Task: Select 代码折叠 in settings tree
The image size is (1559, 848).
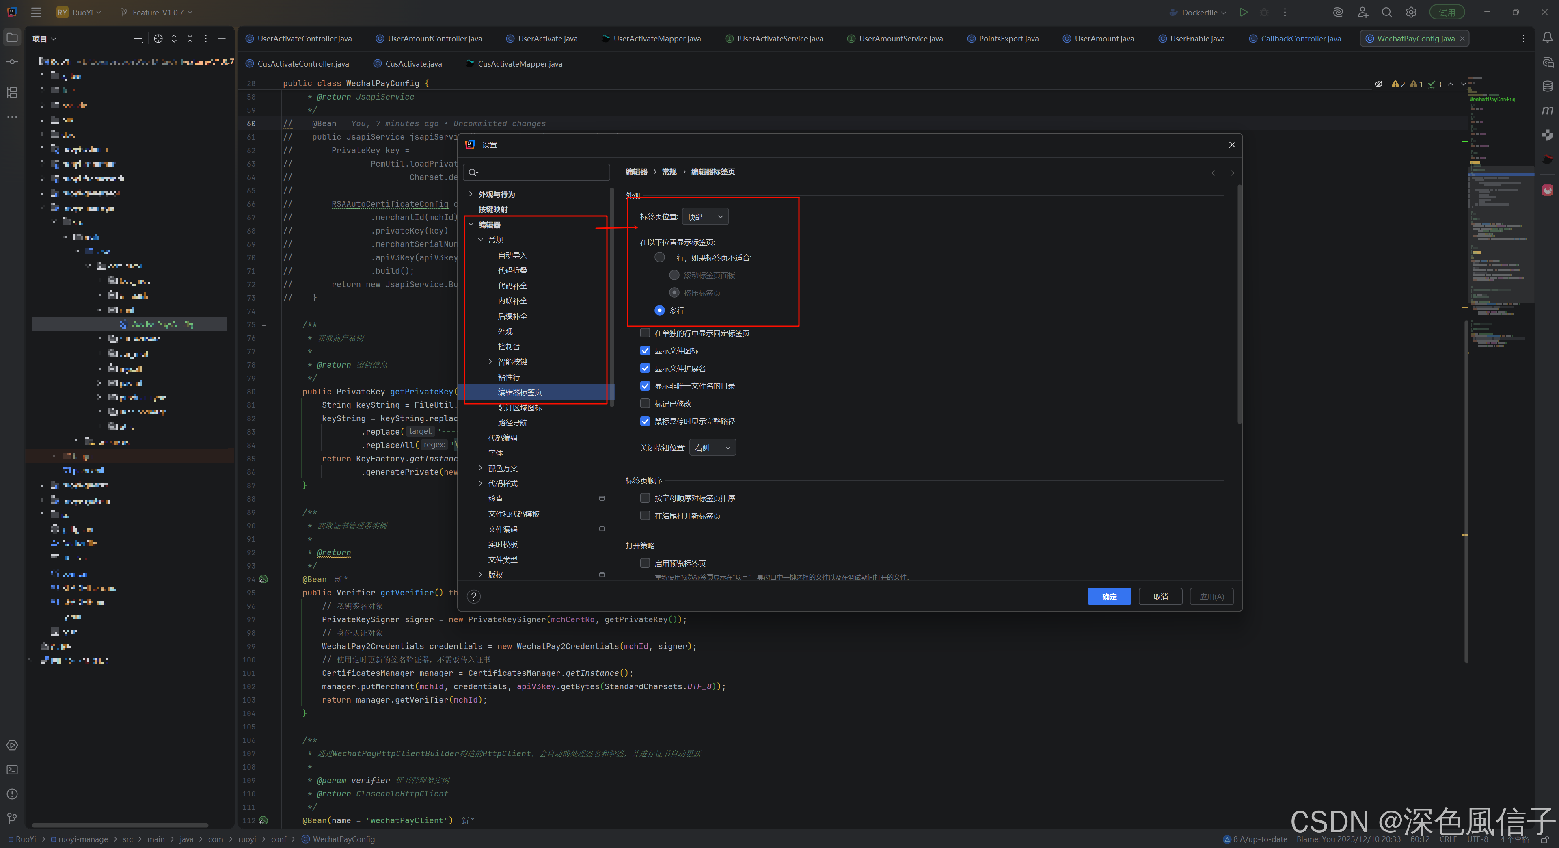Action: [x=512, y=270]
